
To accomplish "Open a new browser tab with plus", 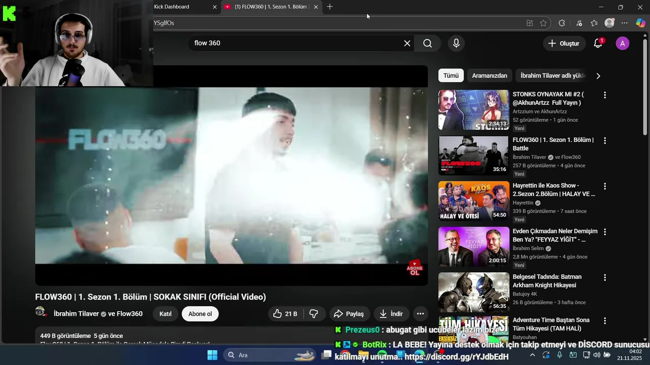I will (330, 7).
